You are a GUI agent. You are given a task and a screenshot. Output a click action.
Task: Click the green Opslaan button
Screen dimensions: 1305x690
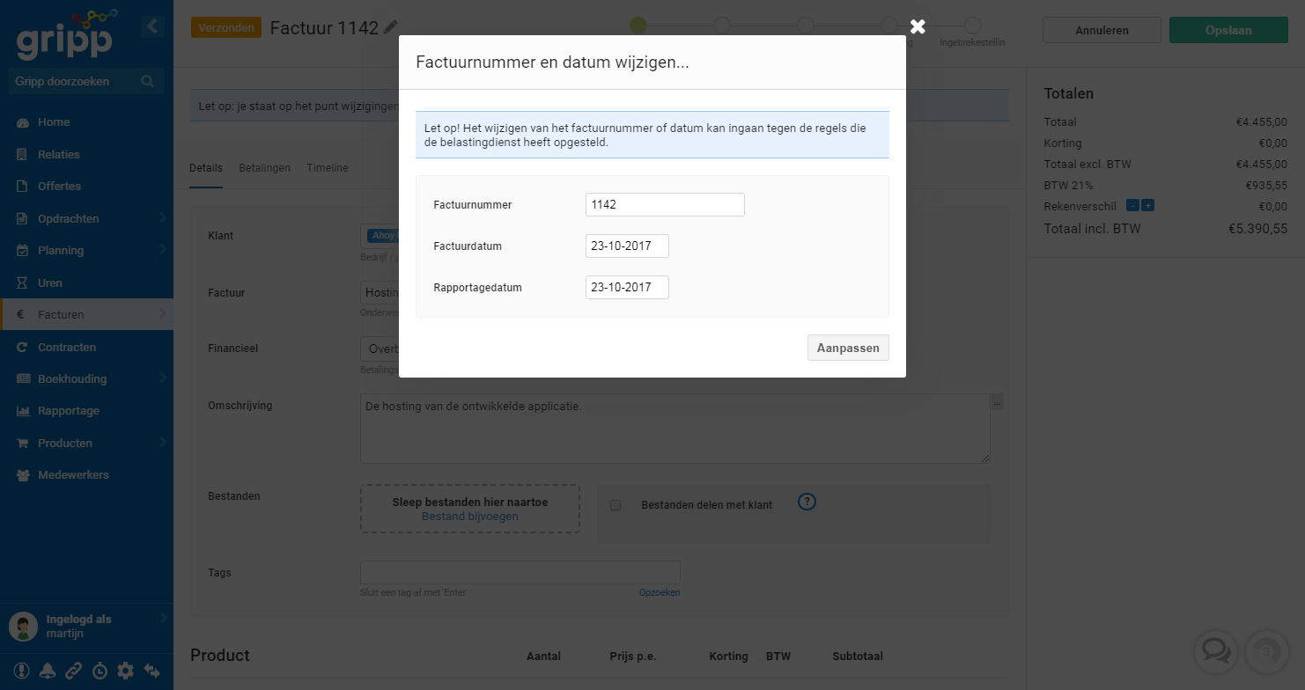click(1228, 30)
